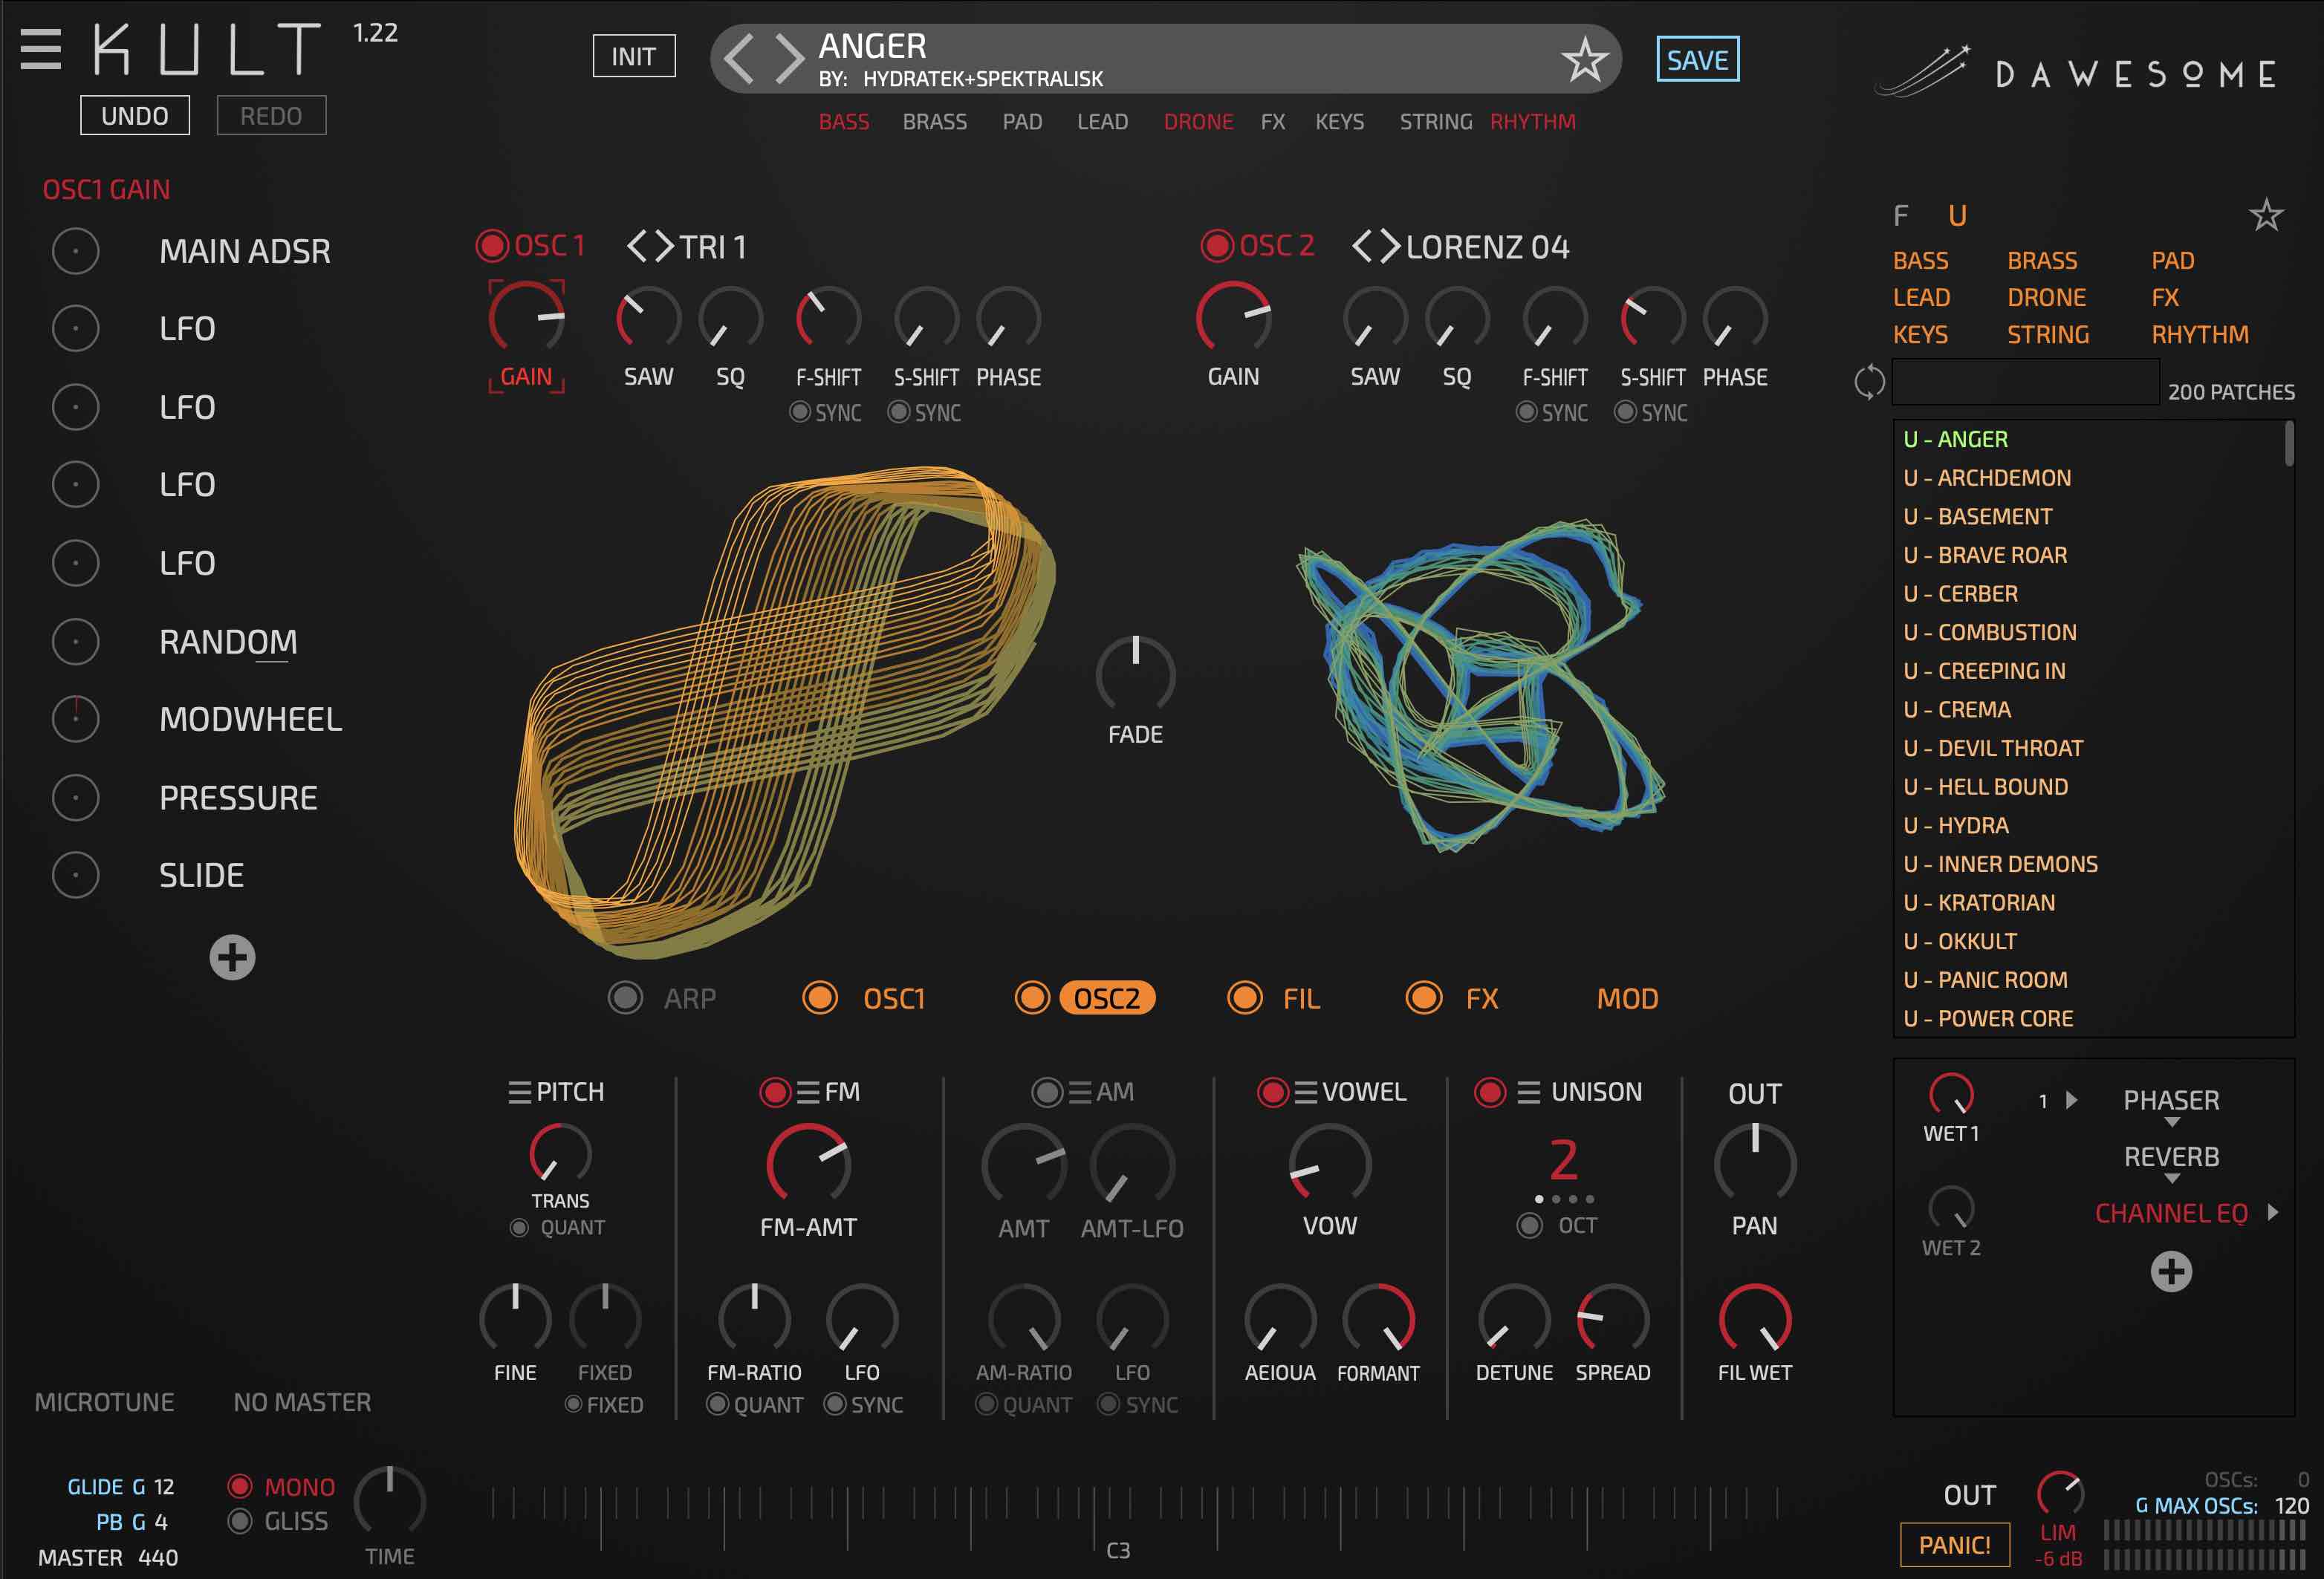Click the FIL WET knob
Image resolution: width=2324 pixels, height=1579 pixels.
(1754, 1319)
